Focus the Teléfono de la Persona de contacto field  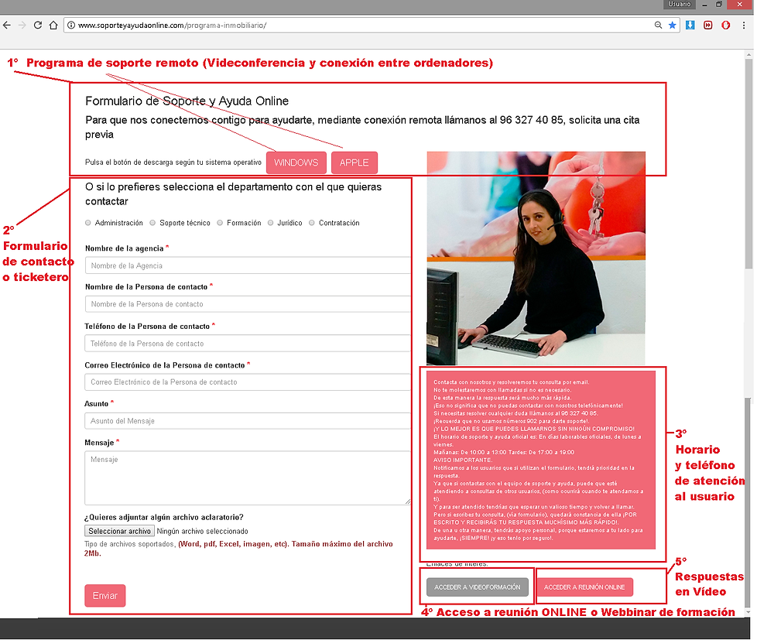pos(248,343)
